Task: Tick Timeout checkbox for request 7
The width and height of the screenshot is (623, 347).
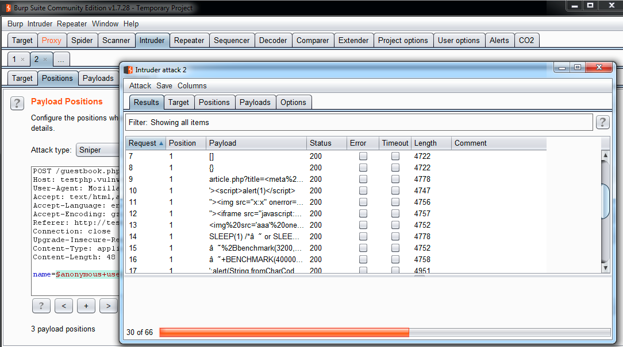Action: (x=395, y=156)
